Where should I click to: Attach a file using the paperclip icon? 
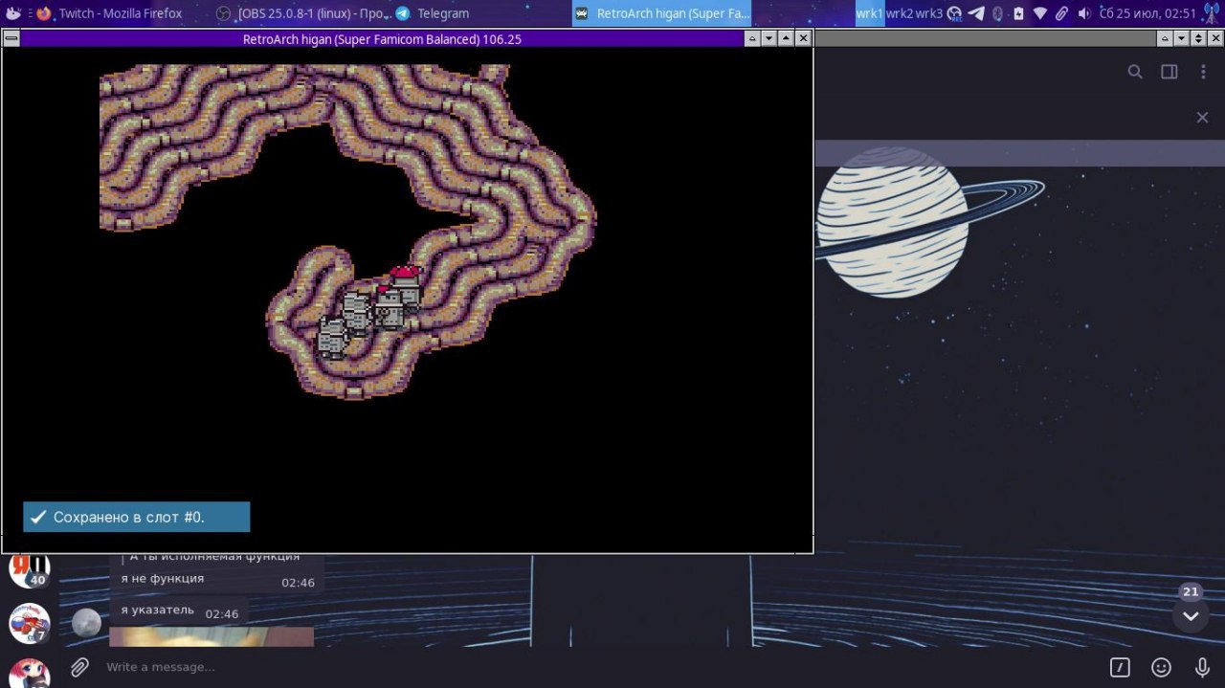79,667
